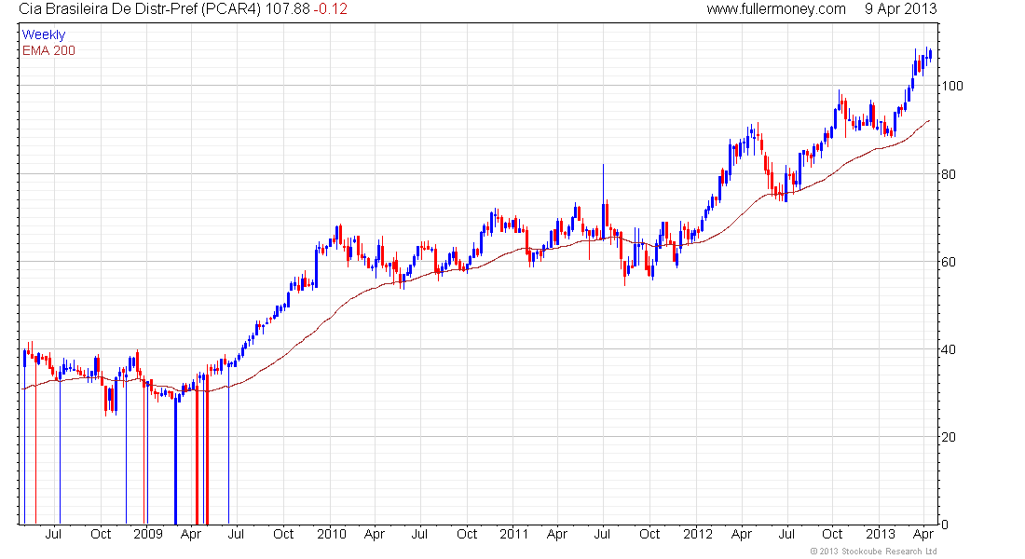Click the Oct label just before 2010

[283, 534]
